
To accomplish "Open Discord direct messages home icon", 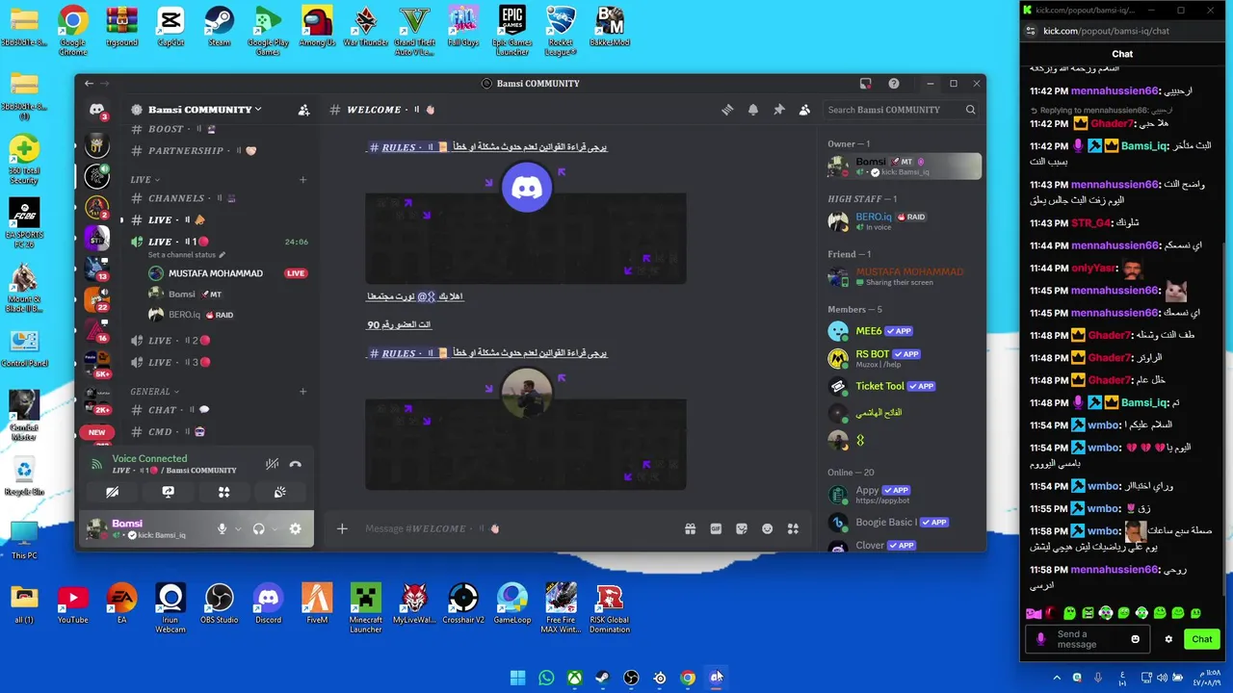I will click(x=96, y=110).
